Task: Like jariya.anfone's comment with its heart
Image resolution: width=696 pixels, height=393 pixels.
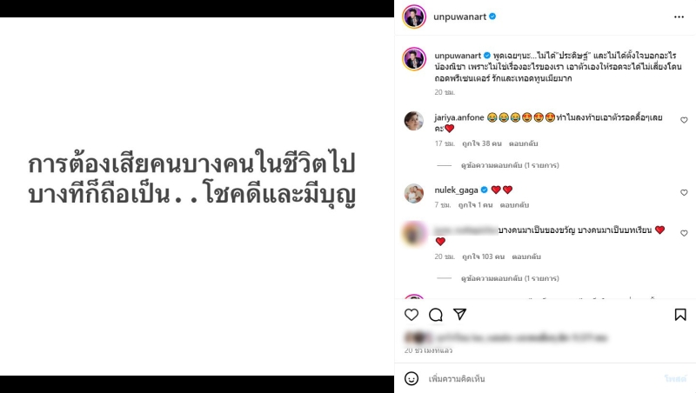Action: [x=684, y=120]
